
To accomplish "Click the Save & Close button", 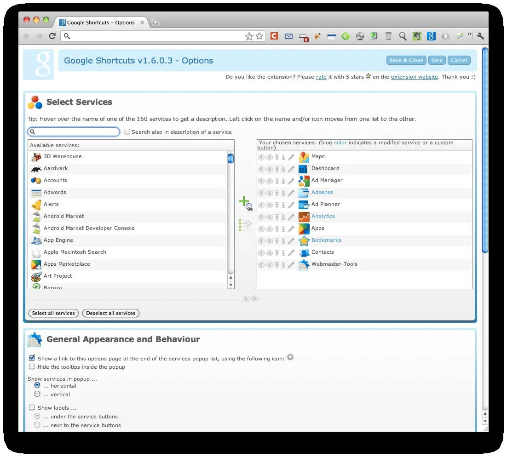I will point(406,60).
